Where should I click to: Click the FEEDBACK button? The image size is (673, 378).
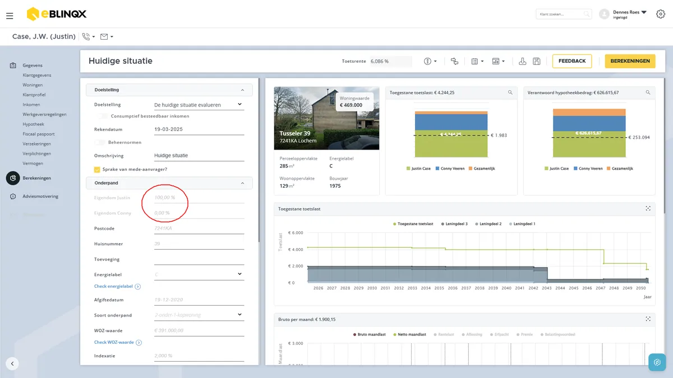tap(572, 61)
